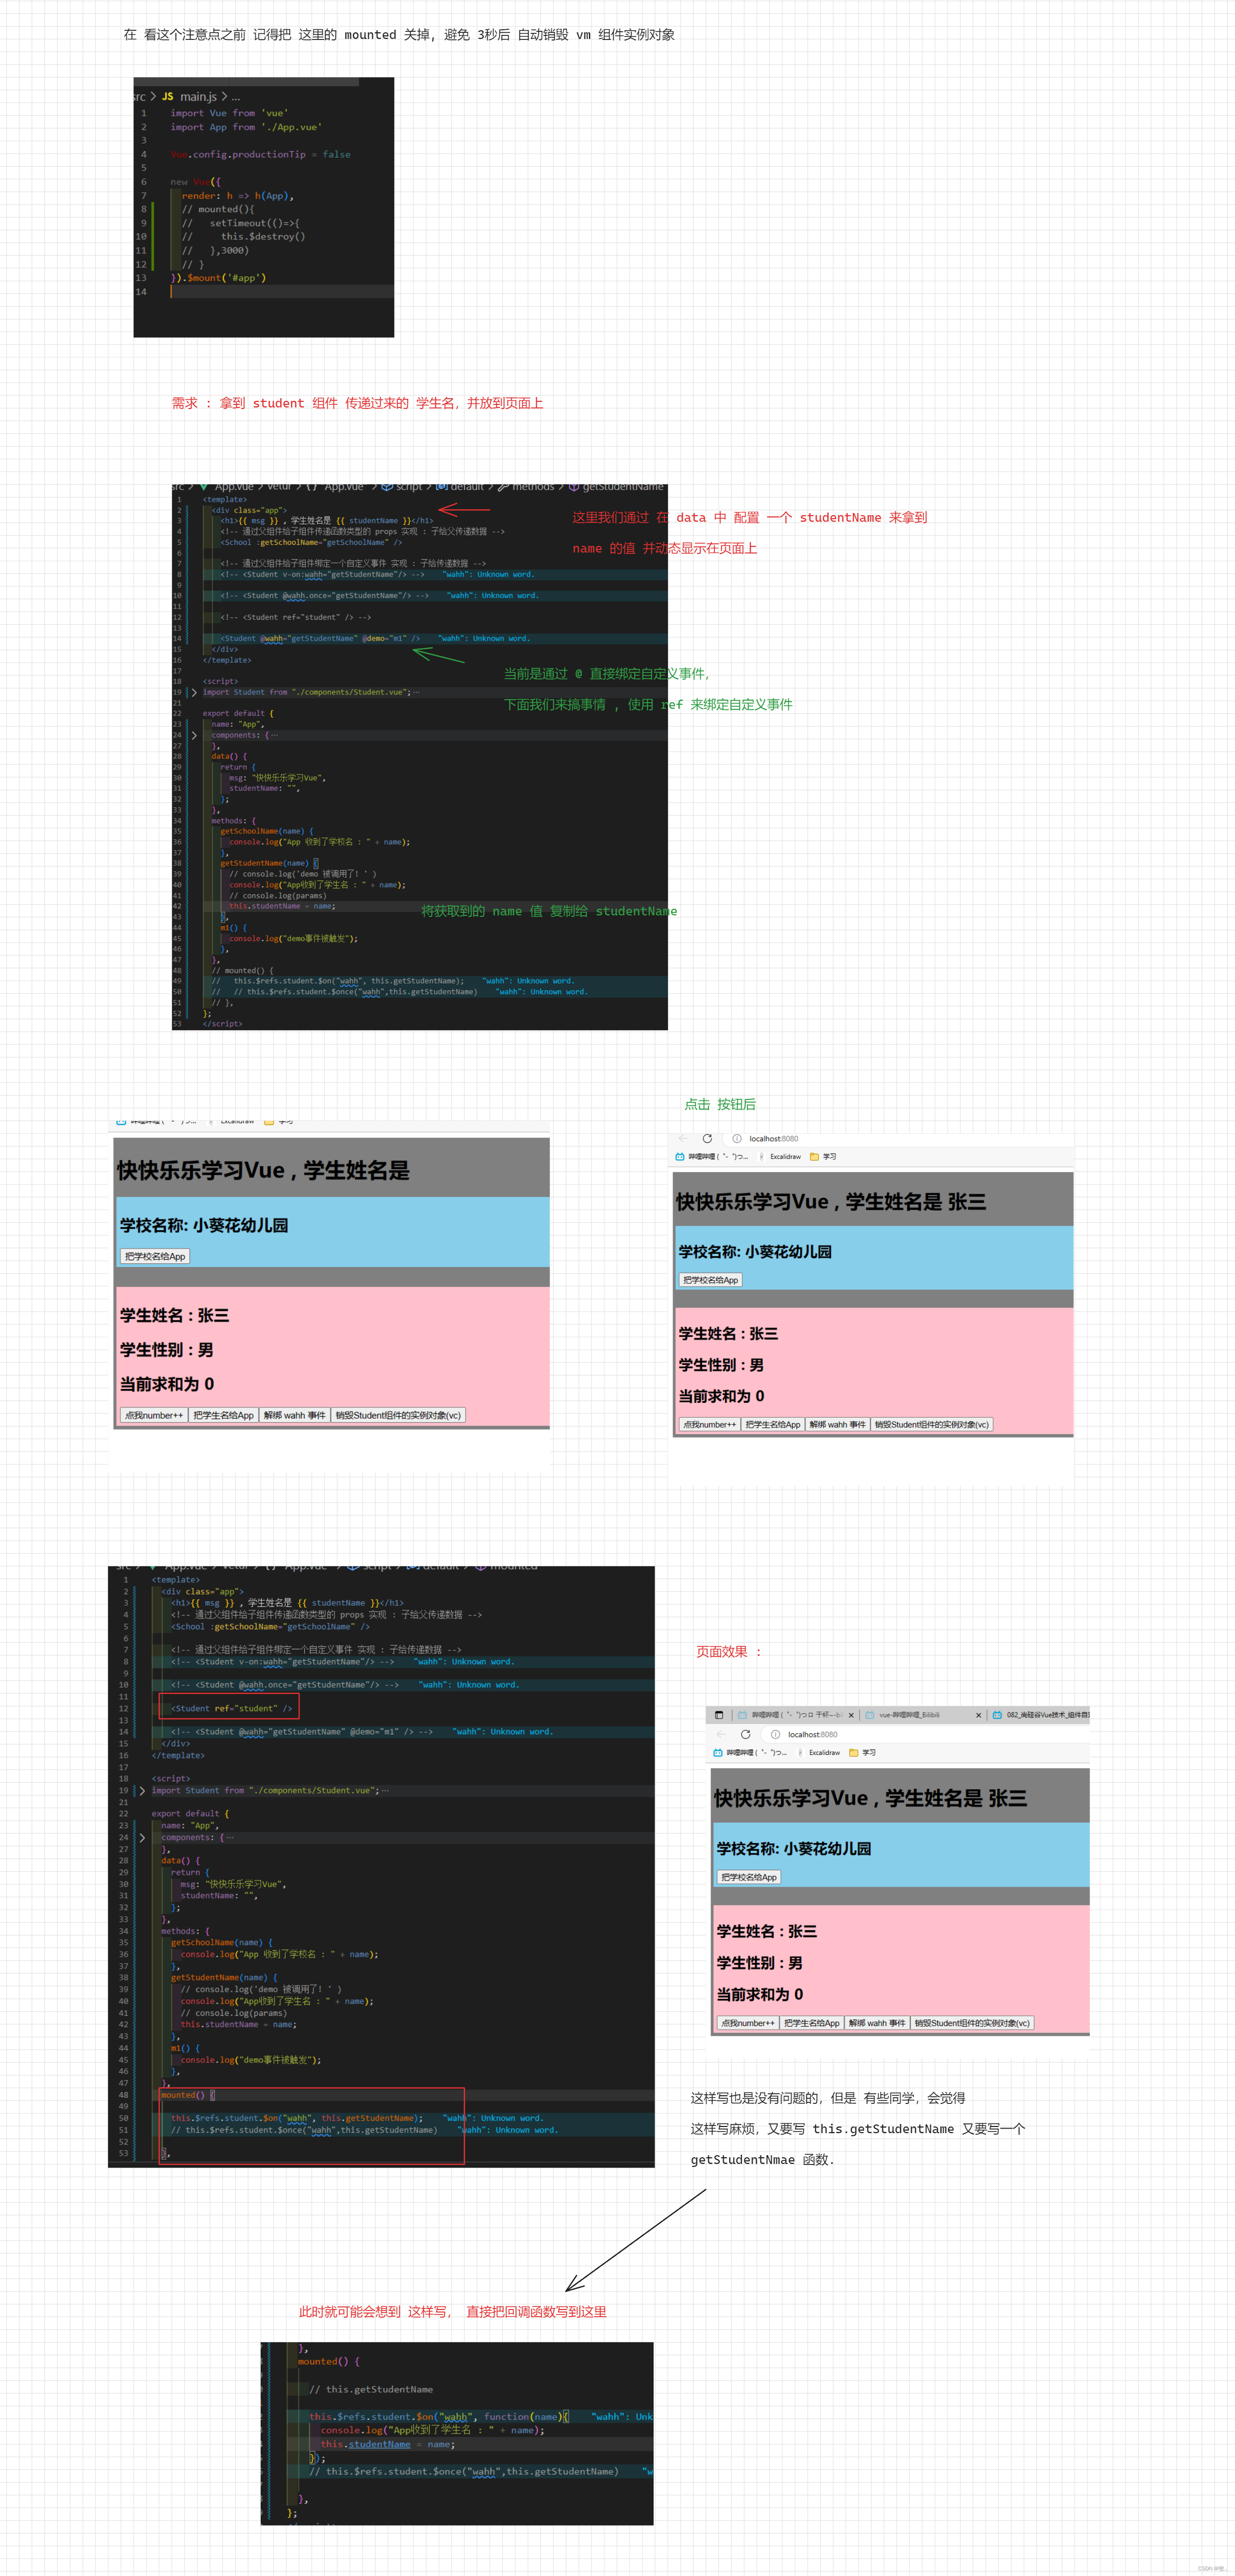Image resolution: width=1235 pixels, height=2576 pixels.
Task: Click 把学生名给App on page below 点击 按钮后
Action: pos(773,1424)
